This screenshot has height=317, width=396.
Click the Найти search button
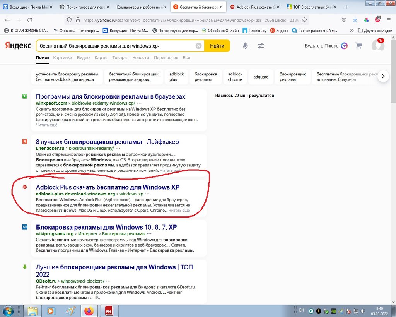click(x=217, y=46)
